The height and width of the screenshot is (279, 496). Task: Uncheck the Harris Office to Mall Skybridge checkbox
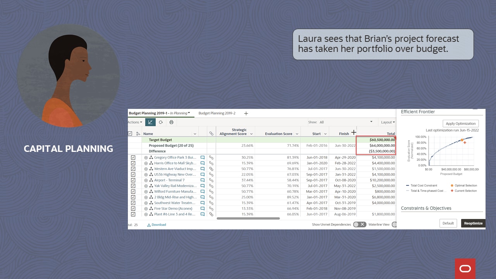[x=133, y=163]
